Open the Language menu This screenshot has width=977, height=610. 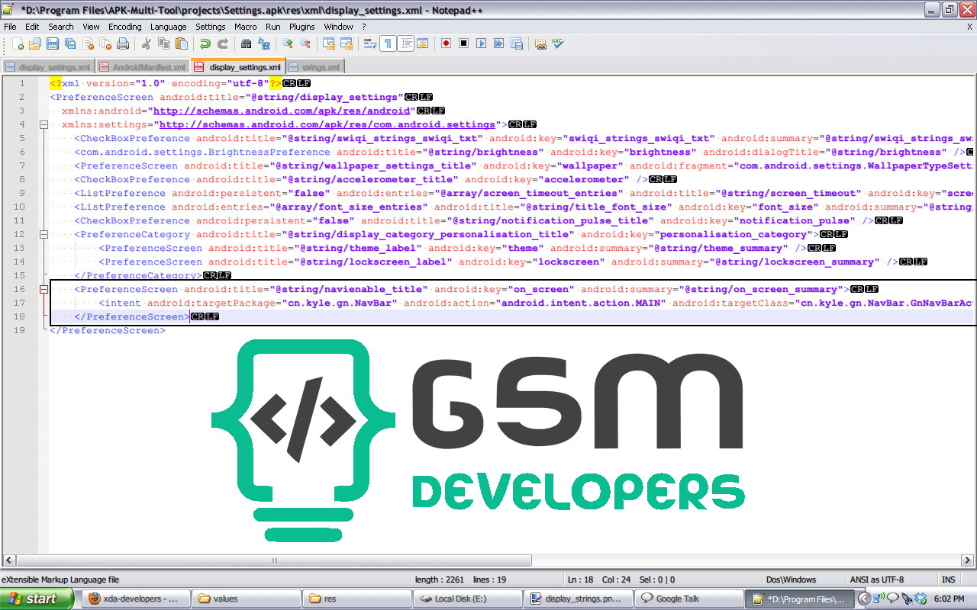click(x=168, y=27)
